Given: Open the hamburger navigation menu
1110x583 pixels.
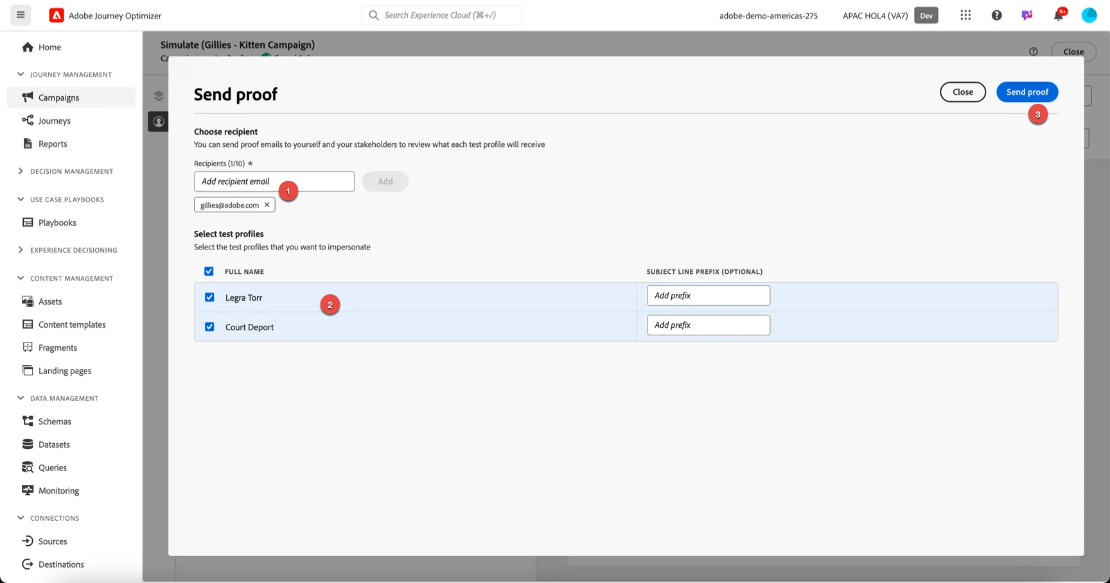Looking at the screenshot, I should [x=21, y=15].
